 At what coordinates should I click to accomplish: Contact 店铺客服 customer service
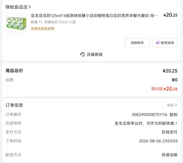click(x=91, y=55)
